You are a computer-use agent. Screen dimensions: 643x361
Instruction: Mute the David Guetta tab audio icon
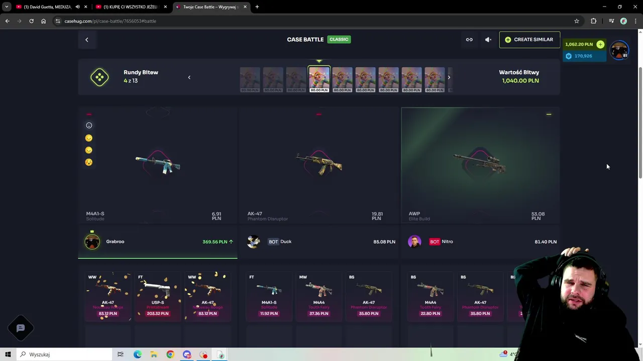tap(77, 7)
